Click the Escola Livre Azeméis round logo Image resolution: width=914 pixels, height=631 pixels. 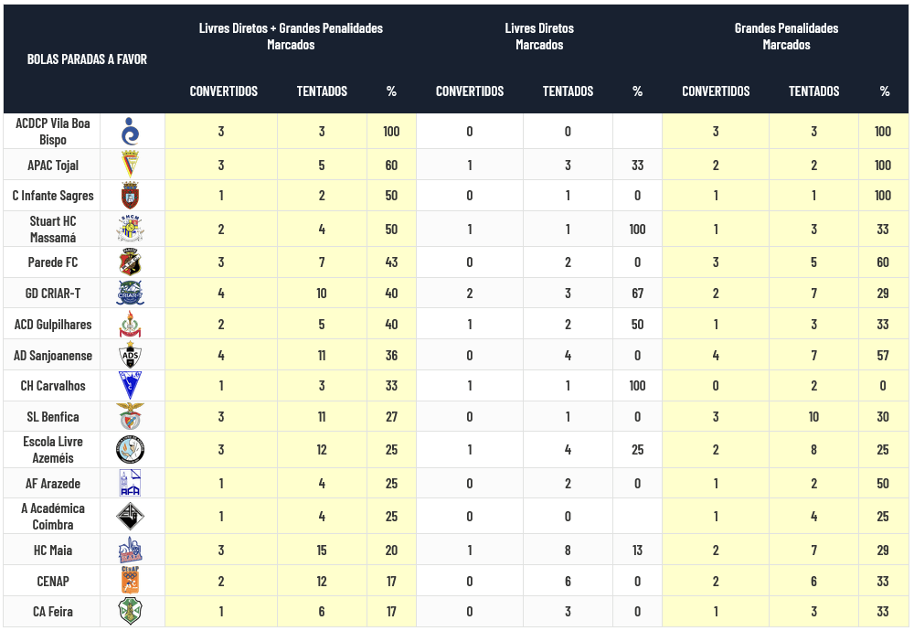131,450
